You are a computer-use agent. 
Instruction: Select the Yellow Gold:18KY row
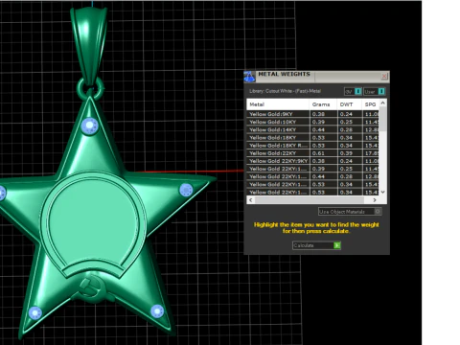(x=313, y=137)
